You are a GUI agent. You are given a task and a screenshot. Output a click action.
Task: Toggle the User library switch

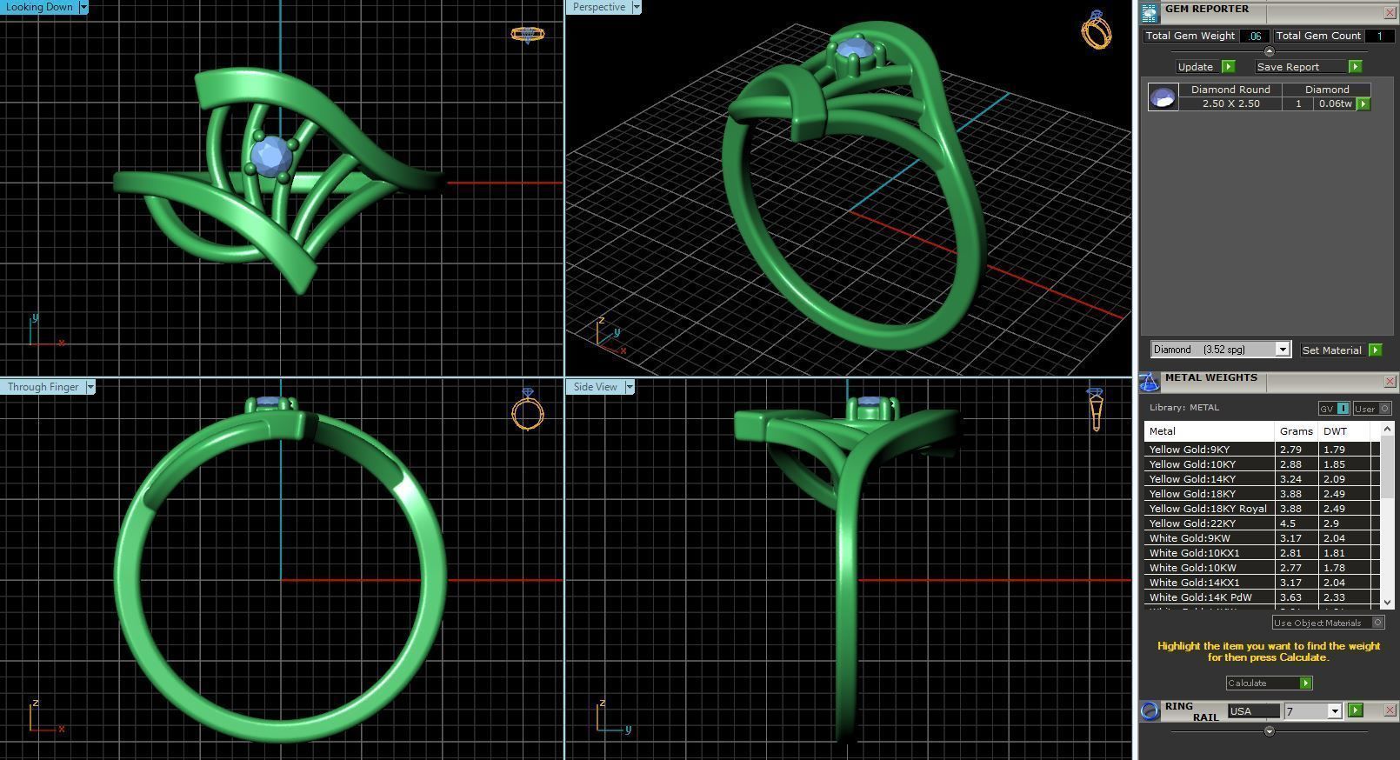coord(1372,409)
